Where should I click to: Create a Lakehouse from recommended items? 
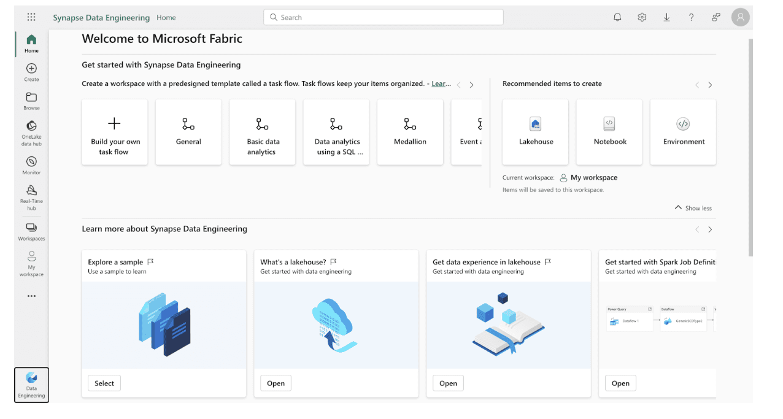(536, 132)
